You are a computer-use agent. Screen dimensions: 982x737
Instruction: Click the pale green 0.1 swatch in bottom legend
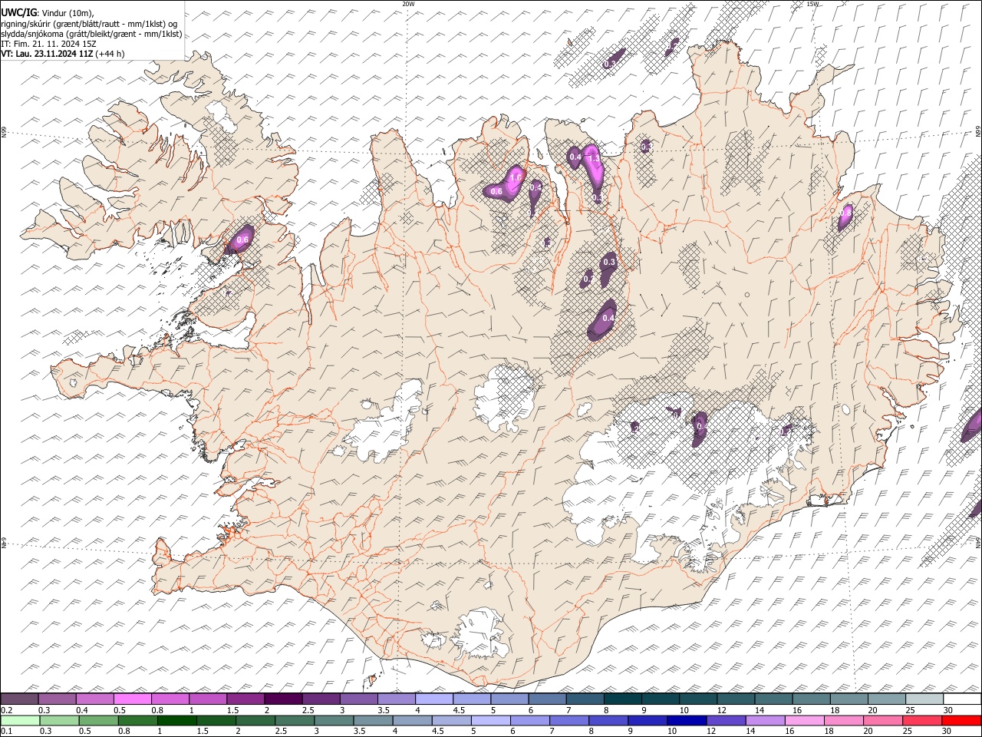point(20,720)
